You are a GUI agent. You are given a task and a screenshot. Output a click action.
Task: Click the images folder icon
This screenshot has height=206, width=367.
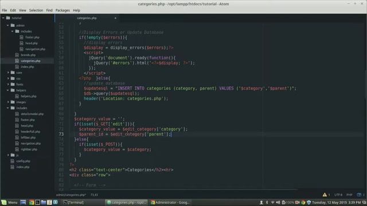coord(13,102)
